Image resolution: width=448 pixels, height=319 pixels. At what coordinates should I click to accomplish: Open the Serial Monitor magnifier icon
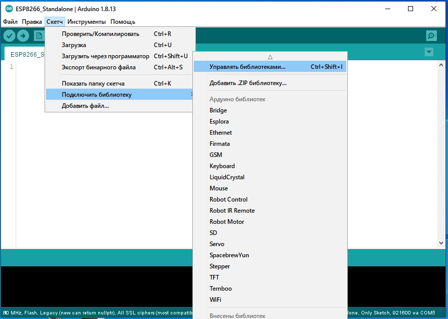pos(431,35)
